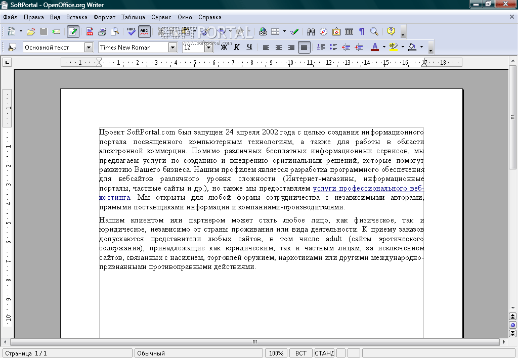Viewport: 518px width, 358px height.
Task: Increase indent icon
Action: tap(359, 47)
